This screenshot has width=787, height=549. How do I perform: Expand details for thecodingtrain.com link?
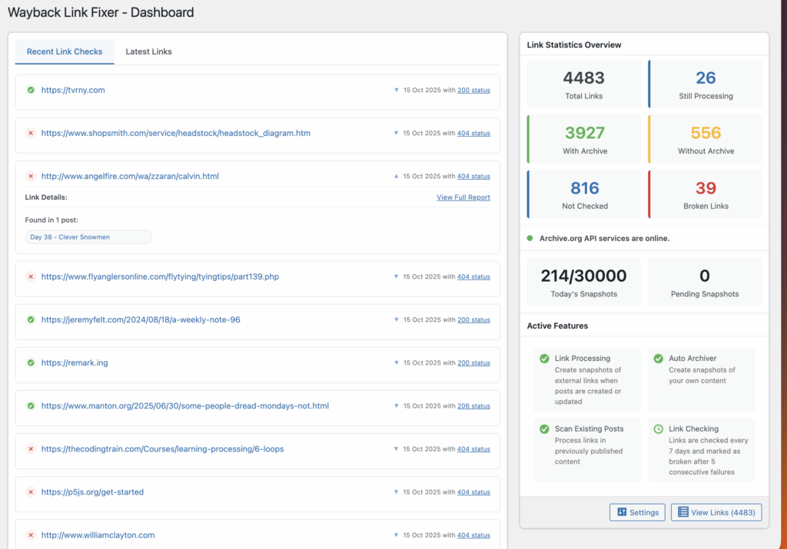click(397, 449)
